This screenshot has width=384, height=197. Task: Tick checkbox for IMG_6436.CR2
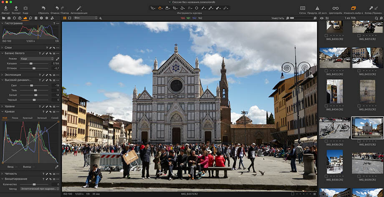click(x=326, y=141)
